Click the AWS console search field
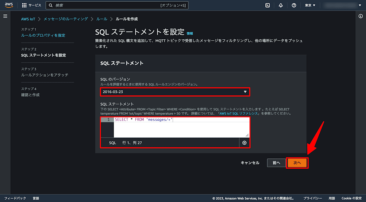The width and height of the screenshot is (366, 202). tap(117, 5)
